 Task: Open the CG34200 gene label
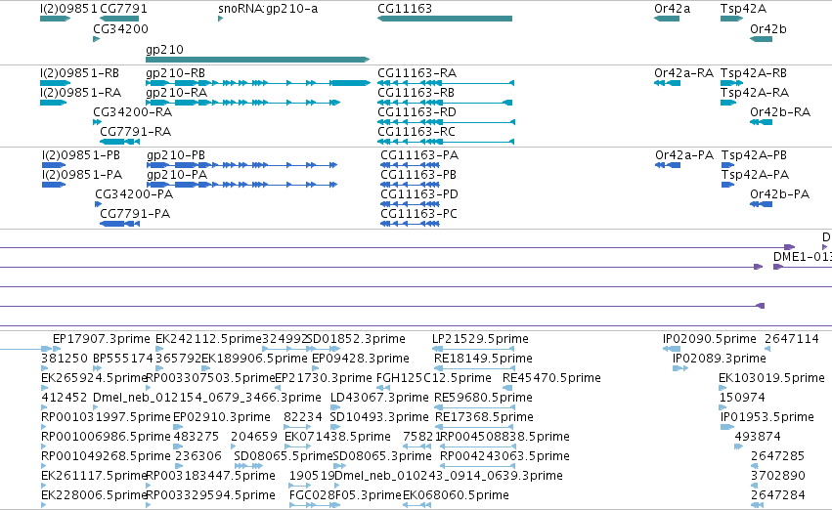point(120,28)
